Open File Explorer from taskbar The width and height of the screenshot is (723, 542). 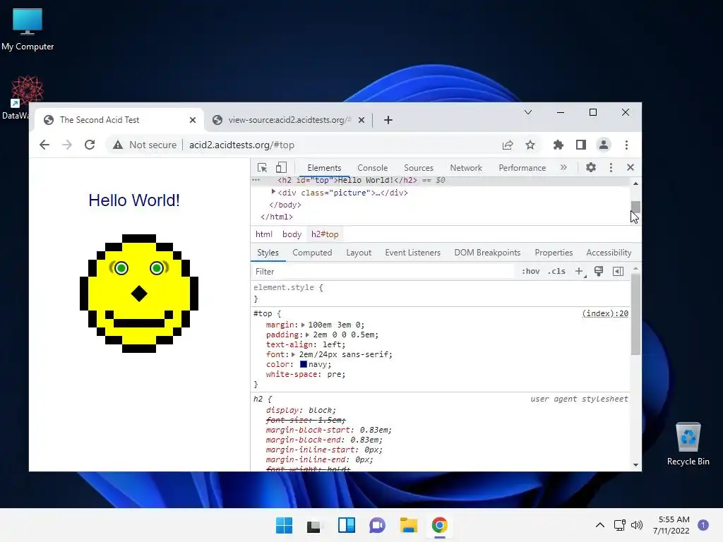(409, 525)
